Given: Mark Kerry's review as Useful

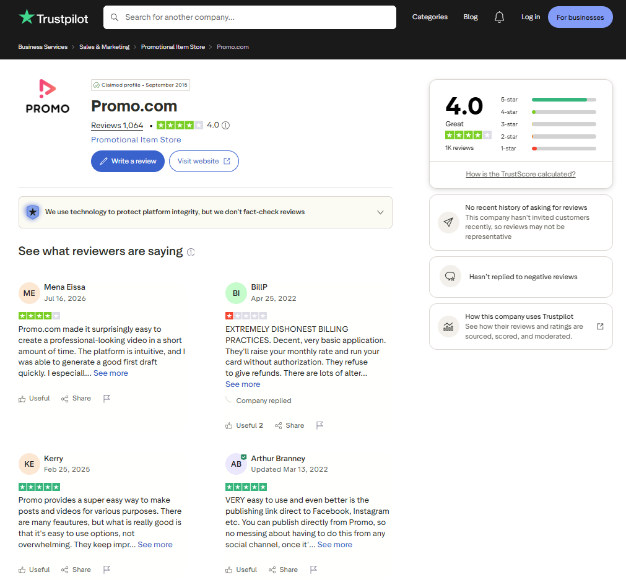Looking at the screenshot, I should pyautogui.click(x=34, y=570).
